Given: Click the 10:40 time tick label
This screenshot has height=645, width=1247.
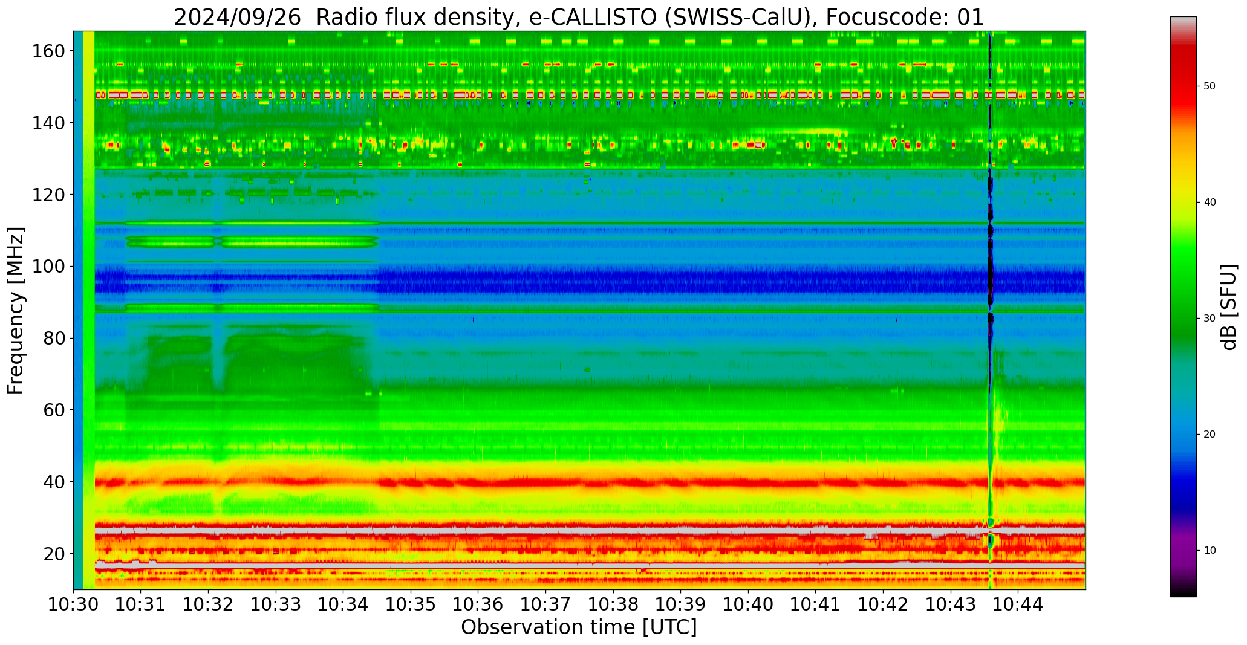Looking at the screenshot, I should click(x=748, y=604).
